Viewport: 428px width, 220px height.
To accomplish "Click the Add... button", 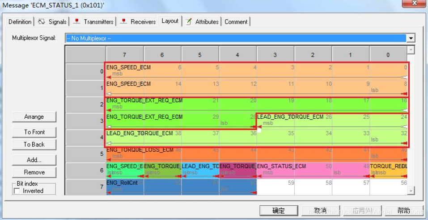I will 34,160.
